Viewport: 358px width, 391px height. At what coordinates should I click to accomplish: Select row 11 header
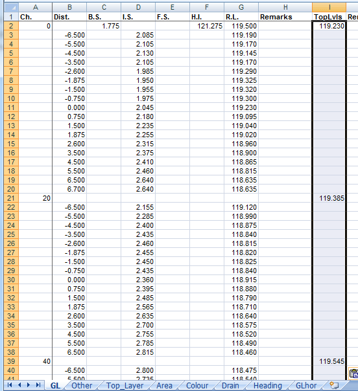click(x=11, y=107)
